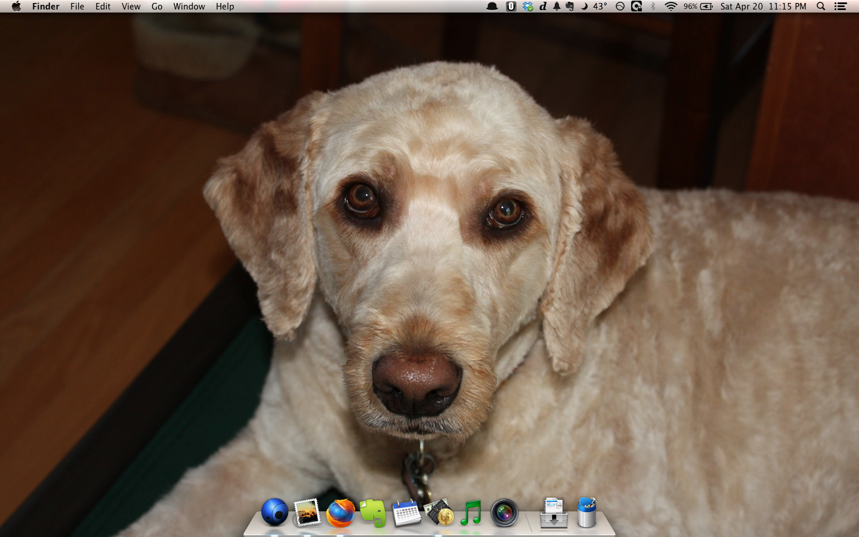Open the Wi-Fi status menu
Viewport: 859px width, 537px height.
click(x=671, y=7)
